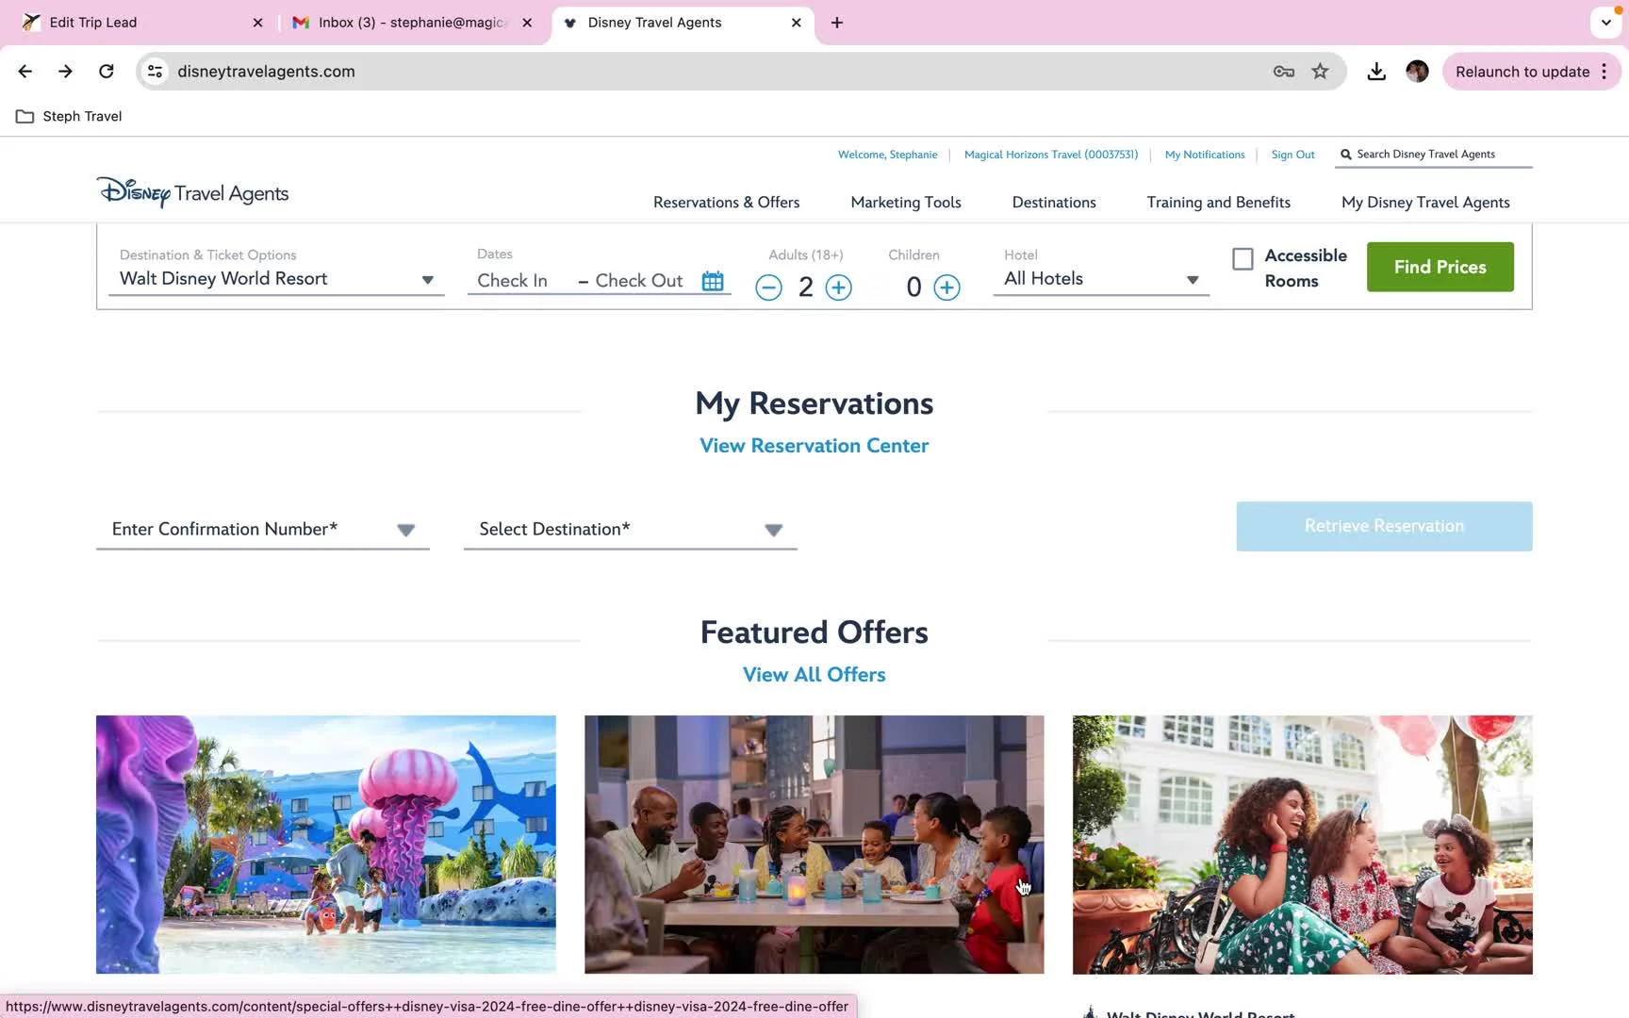Image resolution: width=1629 pixels, height=1018 pixels.
Task: Open the Destinations menu
Action: [x=1054, y=203]
